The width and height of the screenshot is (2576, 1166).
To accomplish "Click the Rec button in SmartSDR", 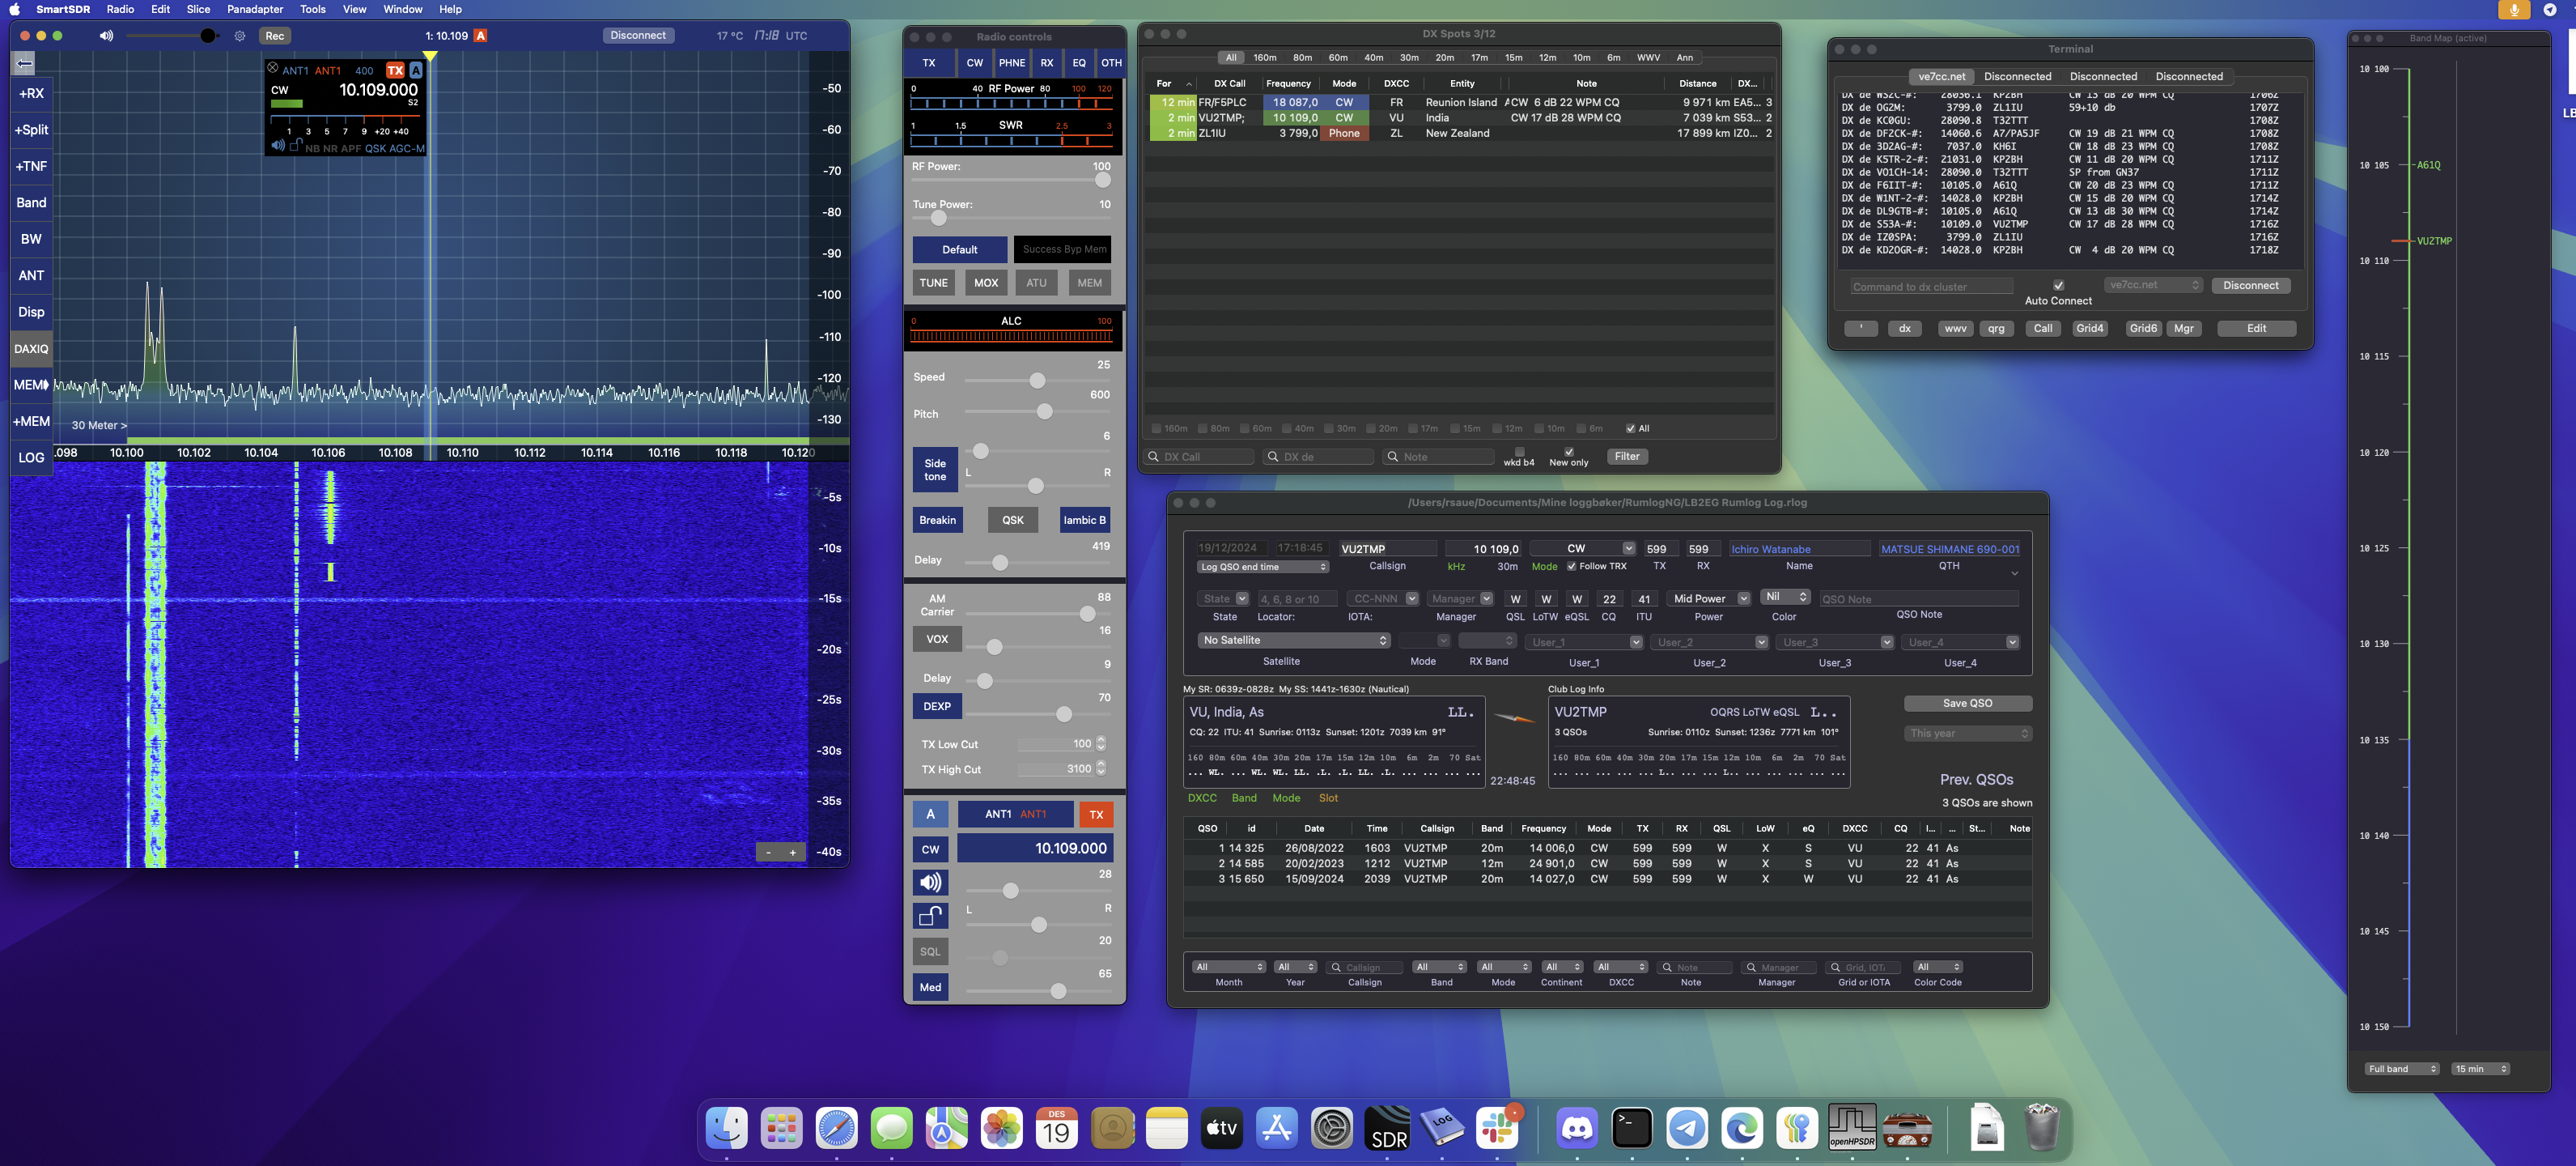I will tap(274, 36).
